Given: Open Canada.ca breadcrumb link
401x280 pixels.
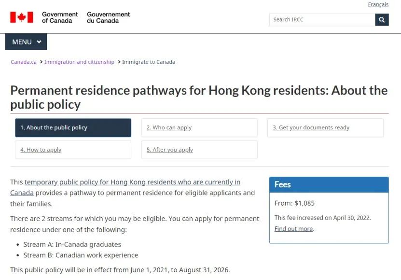Looking at the screenshot, I should point(24,62).
